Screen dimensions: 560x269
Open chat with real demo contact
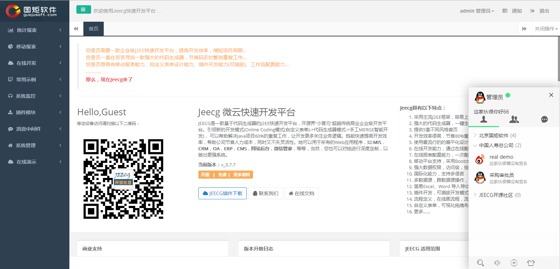[x=514, y=160]
